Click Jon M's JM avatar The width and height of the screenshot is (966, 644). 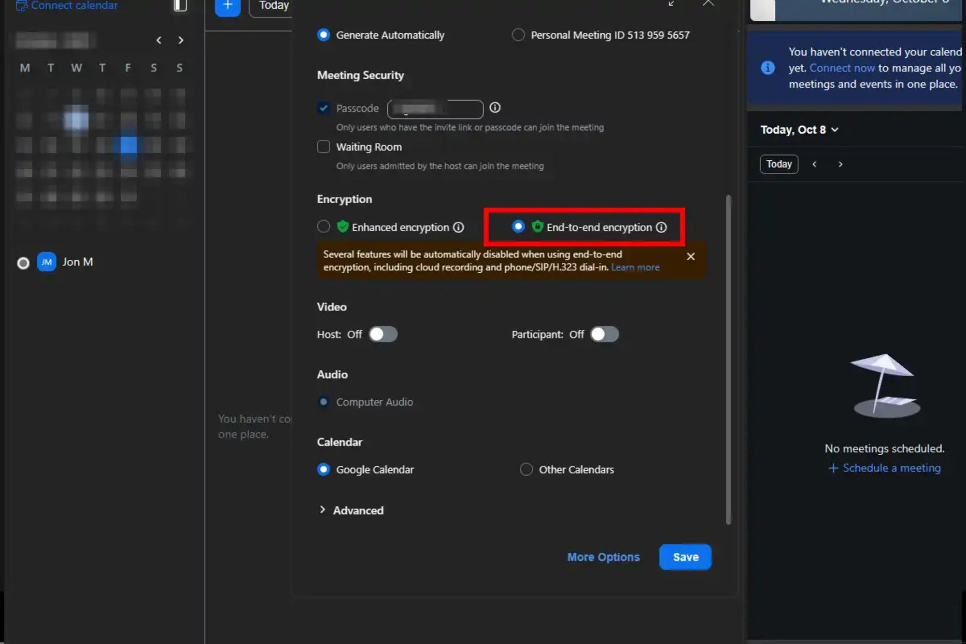point(46,262)
